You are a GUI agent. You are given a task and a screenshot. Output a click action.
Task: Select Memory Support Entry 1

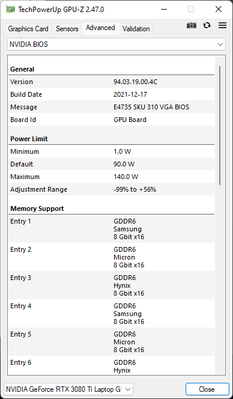pos(112,229)
